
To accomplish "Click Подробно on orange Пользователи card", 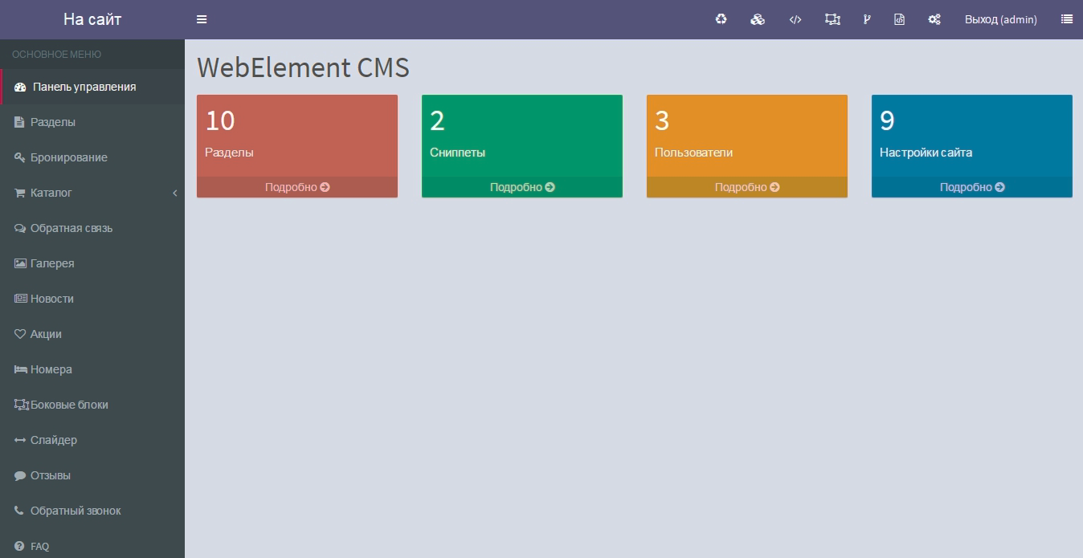I will point(747,187).
